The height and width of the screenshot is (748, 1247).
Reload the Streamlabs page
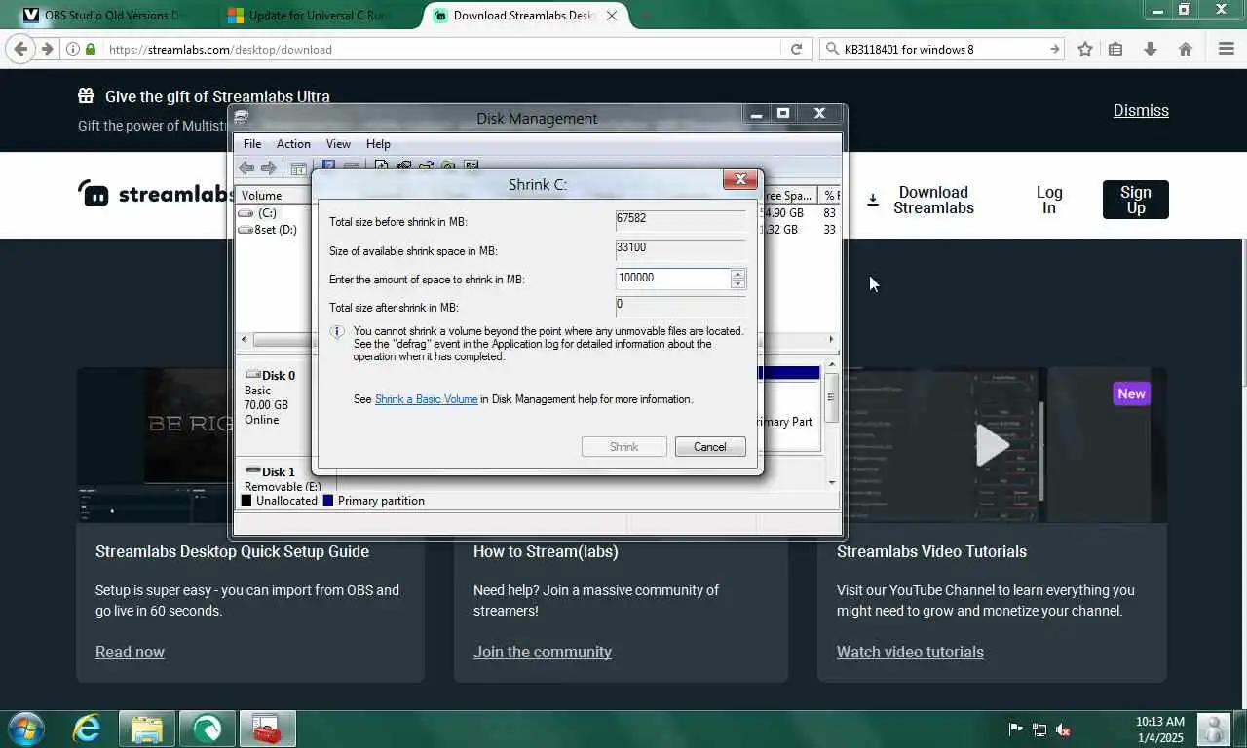[x=796, y=49]
